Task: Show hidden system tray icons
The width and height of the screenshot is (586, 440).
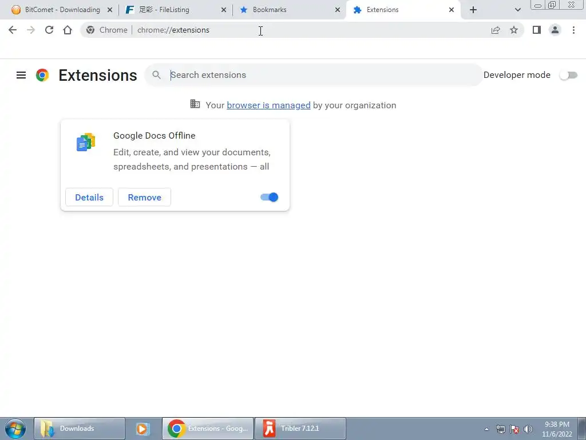Action: (x=486, y=429)
